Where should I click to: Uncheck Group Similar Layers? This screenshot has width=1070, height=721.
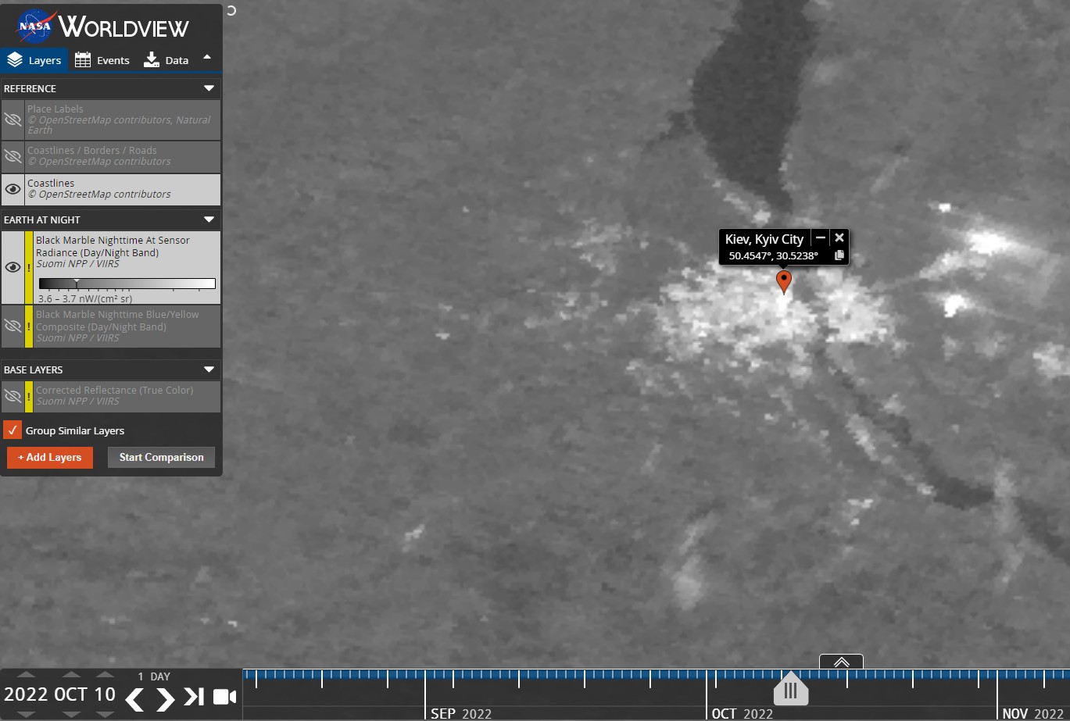point(13,430)
